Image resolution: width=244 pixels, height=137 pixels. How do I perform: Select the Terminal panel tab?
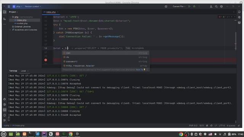click(x=13, y=71)
